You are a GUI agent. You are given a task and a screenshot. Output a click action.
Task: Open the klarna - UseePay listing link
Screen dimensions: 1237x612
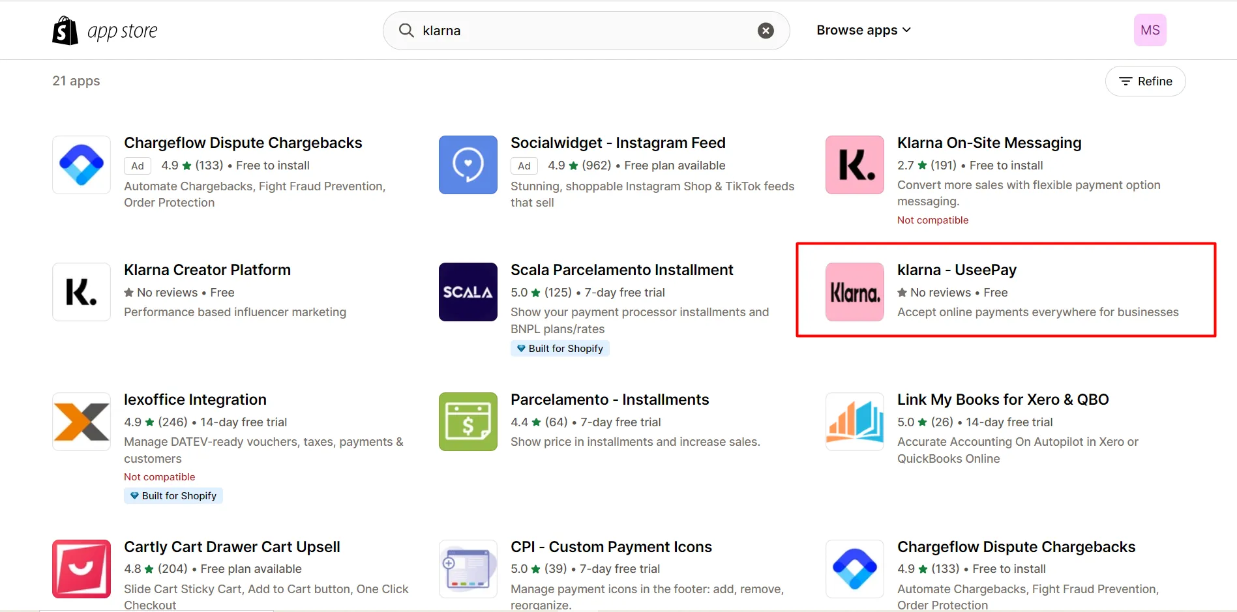(956, 269)
